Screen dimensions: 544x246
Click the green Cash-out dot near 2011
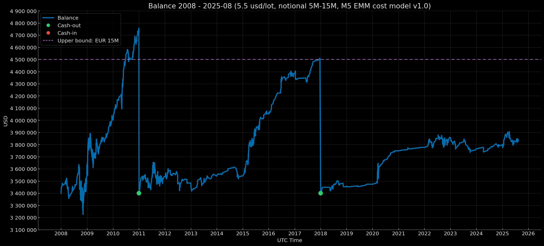click(139, 193)
